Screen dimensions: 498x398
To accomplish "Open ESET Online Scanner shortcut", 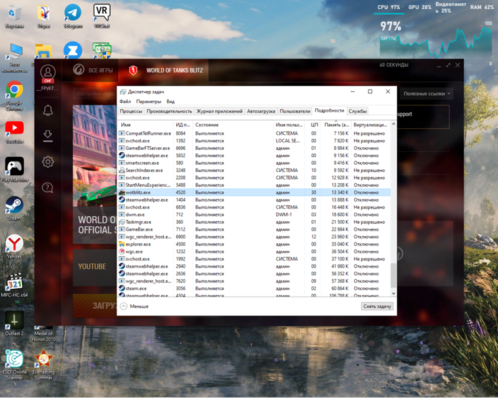I will click(14, 365).
